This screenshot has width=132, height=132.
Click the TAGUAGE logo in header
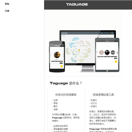77,4
